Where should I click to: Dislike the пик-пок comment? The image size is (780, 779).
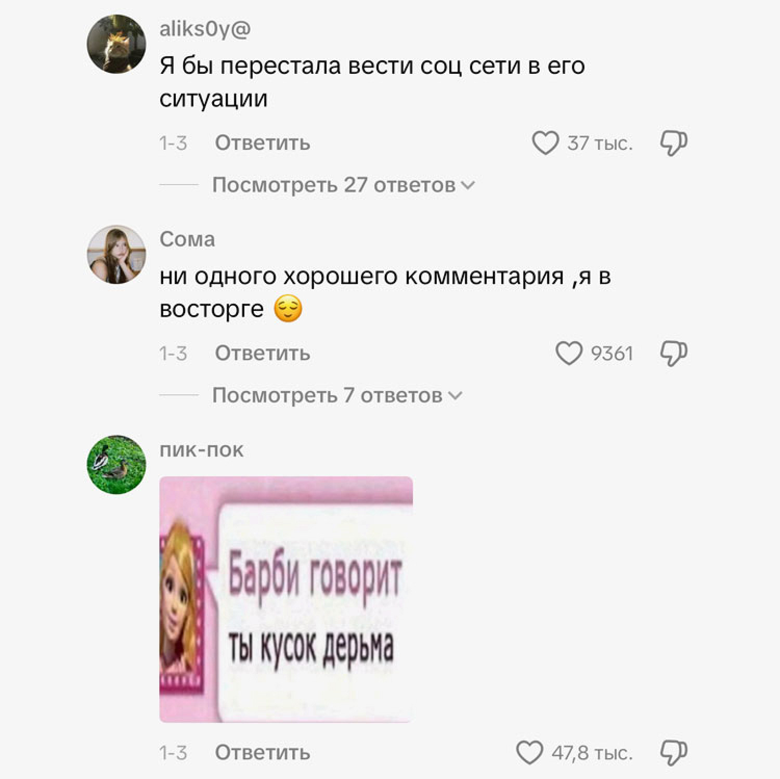click(673, 753)
